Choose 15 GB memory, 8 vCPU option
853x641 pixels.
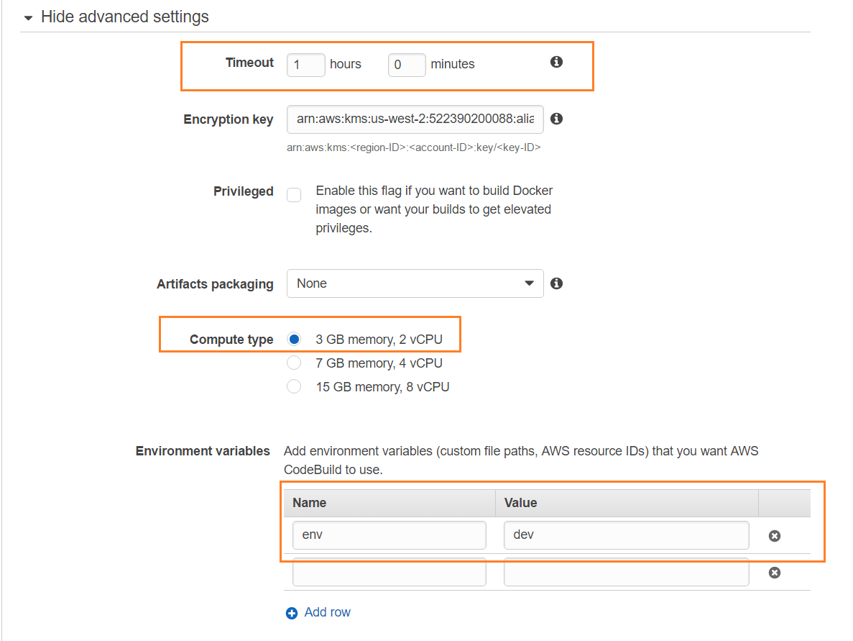pyautogui.click(x=294, y=386)
